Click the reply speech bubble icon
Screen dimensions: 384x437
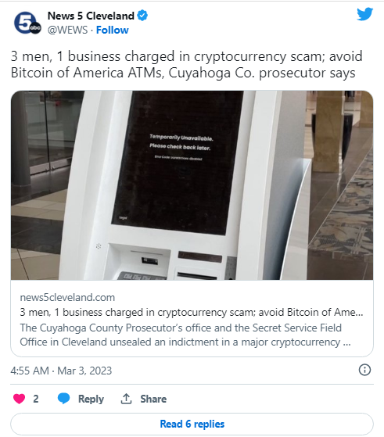click(63, 399)
